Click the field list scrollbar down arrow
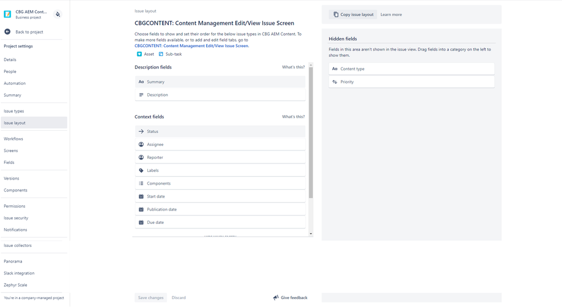The width and height of the screenshot is (562, 307). coord(311,233)
